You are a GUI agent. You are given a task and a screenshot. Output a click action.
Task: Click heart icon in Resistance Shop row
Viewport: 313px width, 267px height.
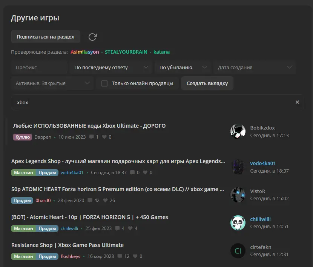[x=135, y=256]
